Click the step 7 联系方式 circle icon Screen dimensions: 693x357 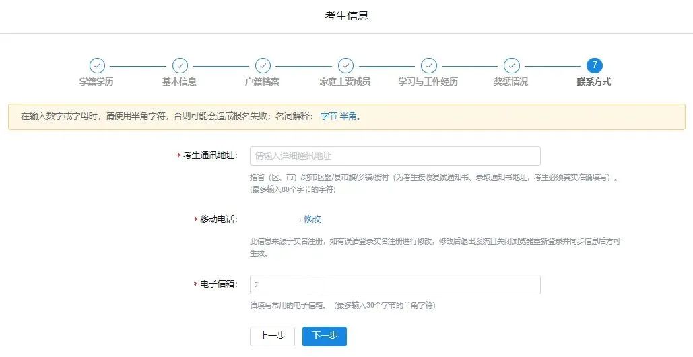pos(595,66)
